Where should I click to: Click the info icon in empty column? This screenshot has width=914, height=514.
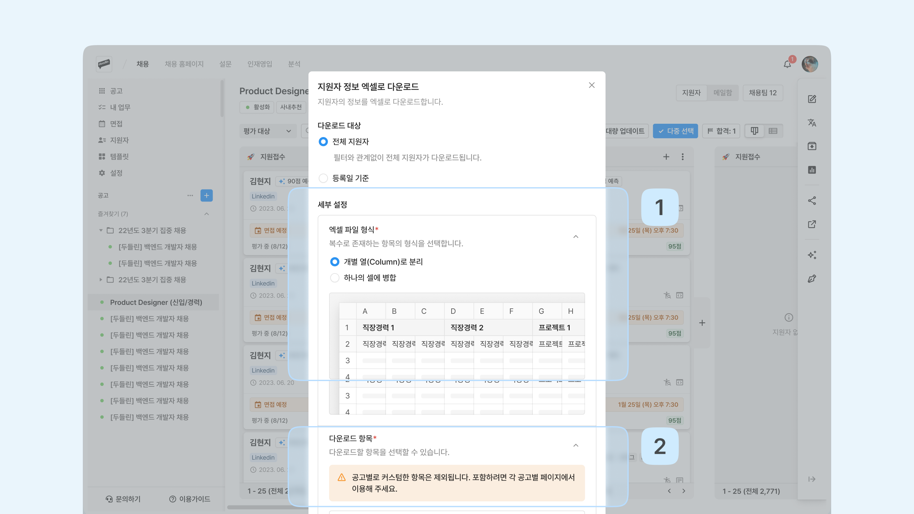789,318
